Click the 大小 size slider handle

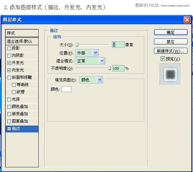(77, 44)
